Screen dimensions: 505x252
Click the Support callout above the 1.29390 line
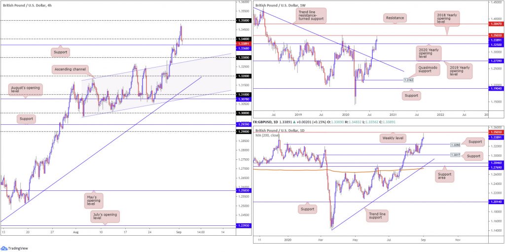pyautogui.click(x=27, y=118)
